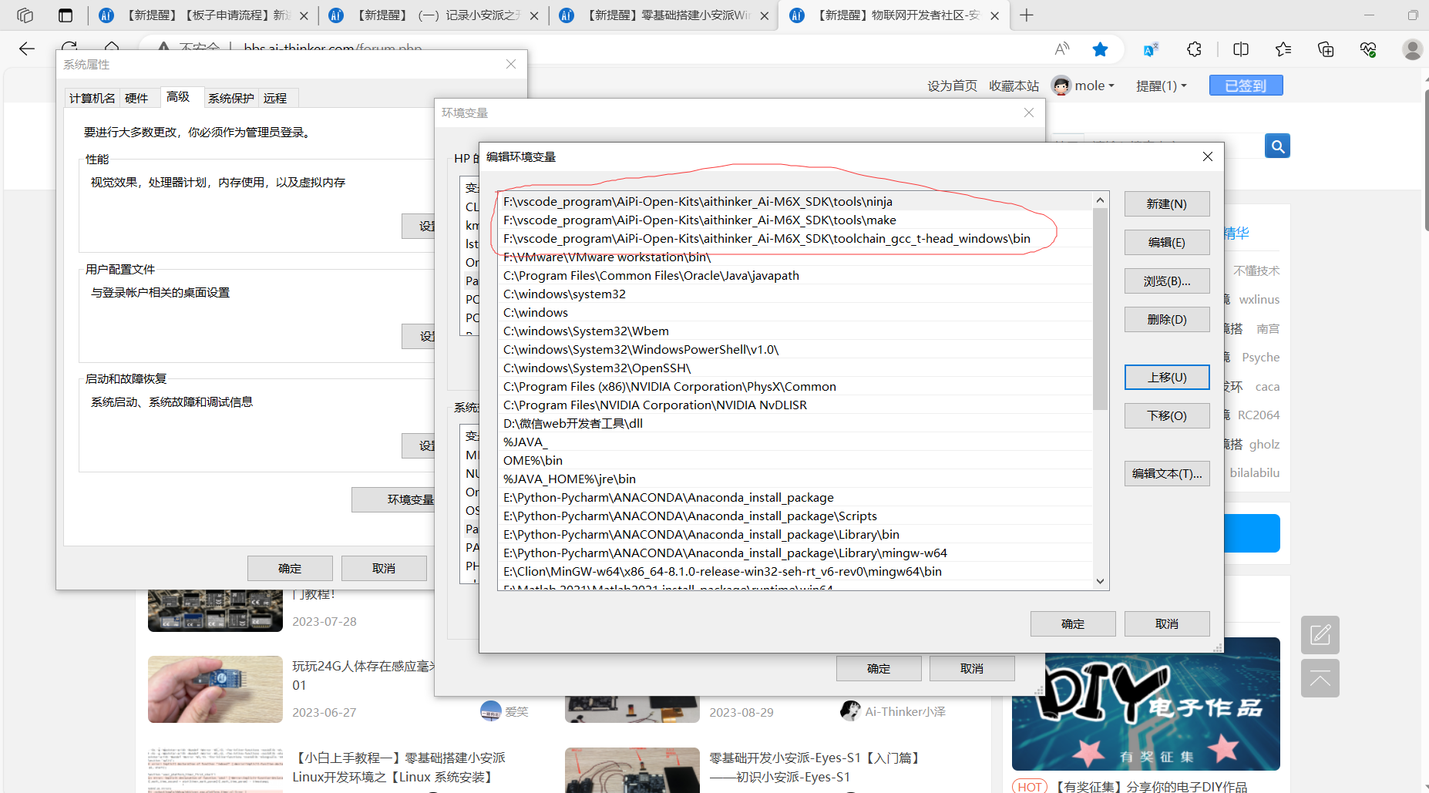Click 确定 in 系统属性 window

290,568
